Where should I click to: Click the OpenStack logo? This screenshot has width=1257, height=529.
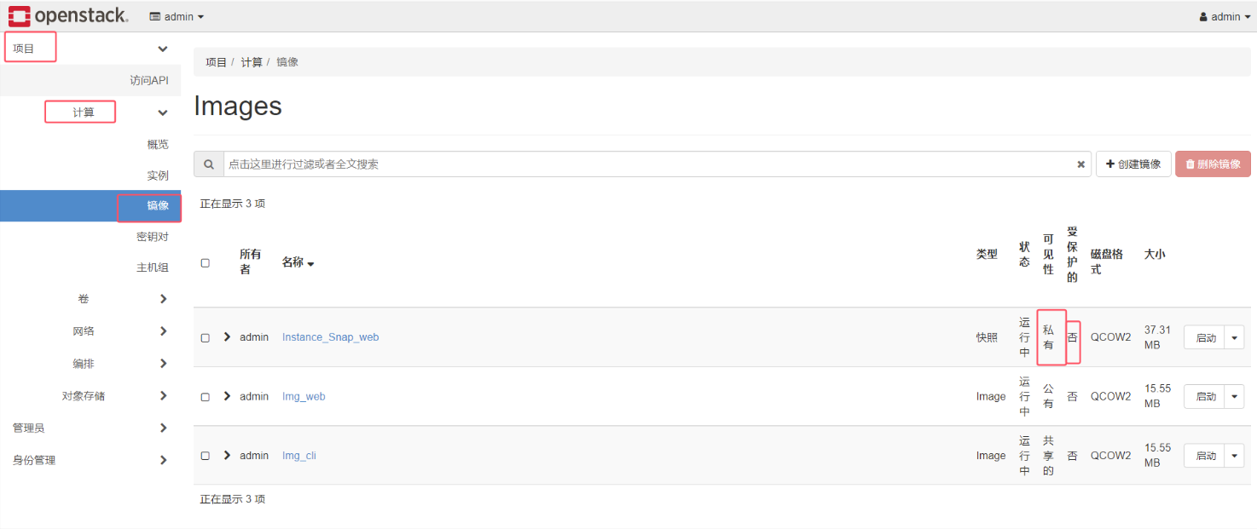[x=68, y=16]
